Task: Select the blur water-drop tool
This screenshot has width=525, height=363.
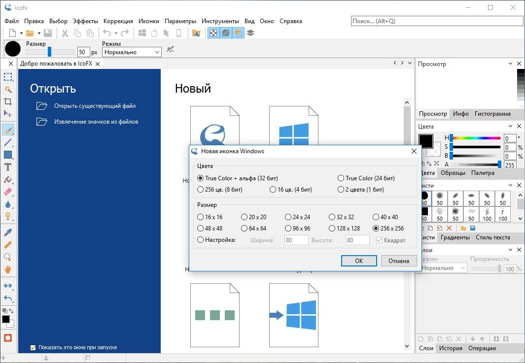Action: (x=8, y=204)
